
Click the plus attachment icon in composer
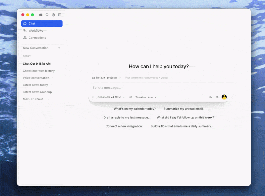(93, 97)
